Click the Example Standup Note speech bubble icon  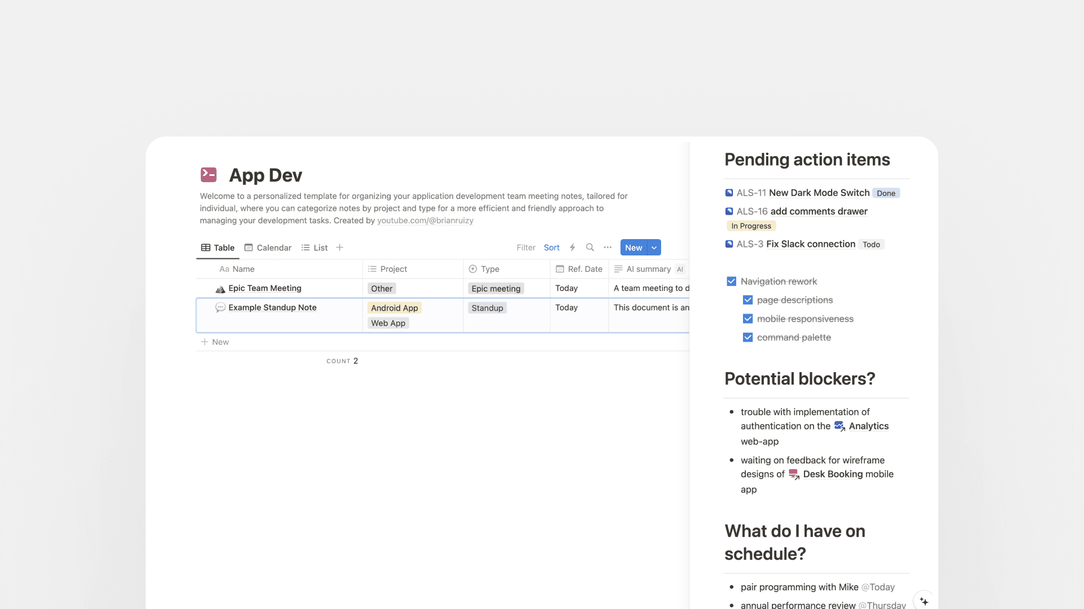[220, 308]
